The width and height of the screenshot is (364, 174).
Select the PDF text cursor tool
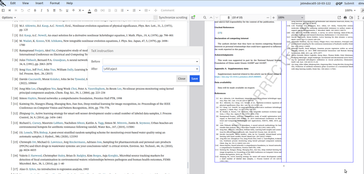coord(359,18)
